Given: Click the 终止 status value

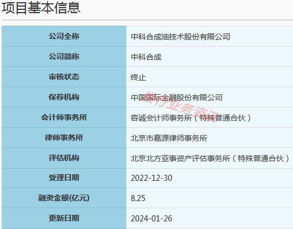Looking at the screenshot, I should 138,77.
